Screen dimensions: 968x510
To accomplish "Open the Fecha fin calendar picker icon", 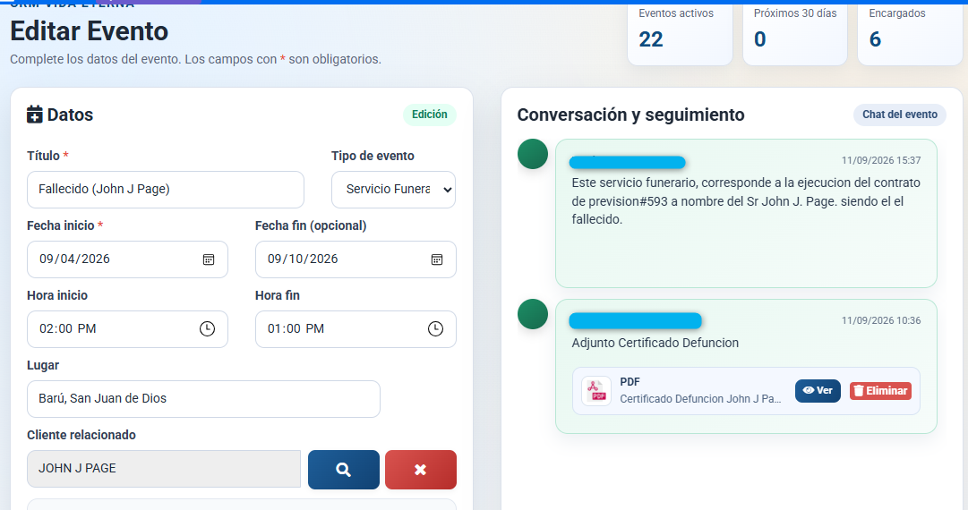I will (436, 259).
